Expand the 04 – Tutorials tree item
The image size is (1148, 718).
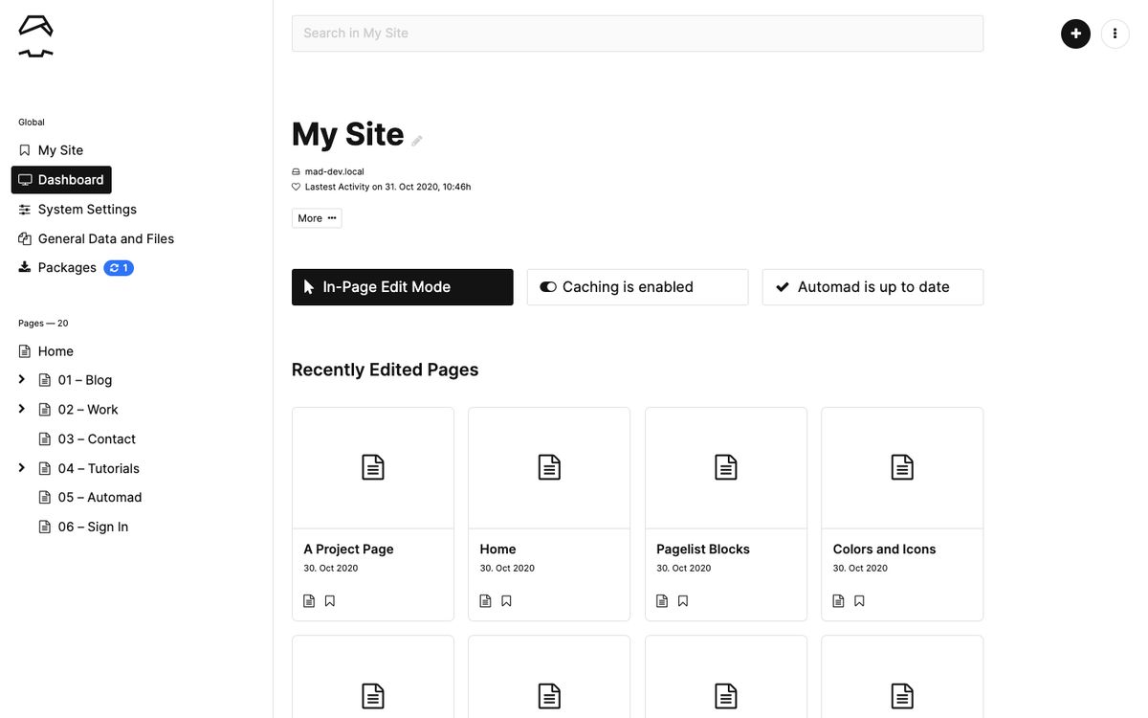pyautogui.click(x=21, y=467)
